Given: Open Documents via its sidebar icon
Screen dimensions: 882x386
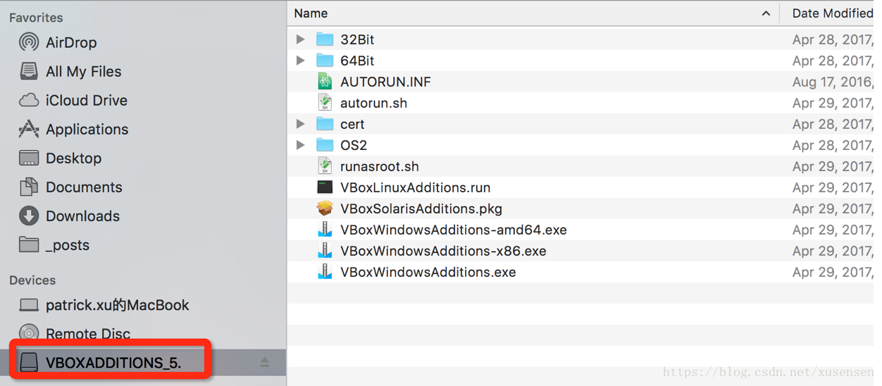Looking at the screenshot, I should coord(29,187).
